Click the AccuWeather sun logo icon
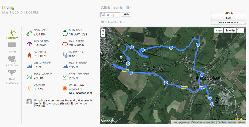This screenshot has height=127, width=249. pyautogui.click(x=65, y=88)
